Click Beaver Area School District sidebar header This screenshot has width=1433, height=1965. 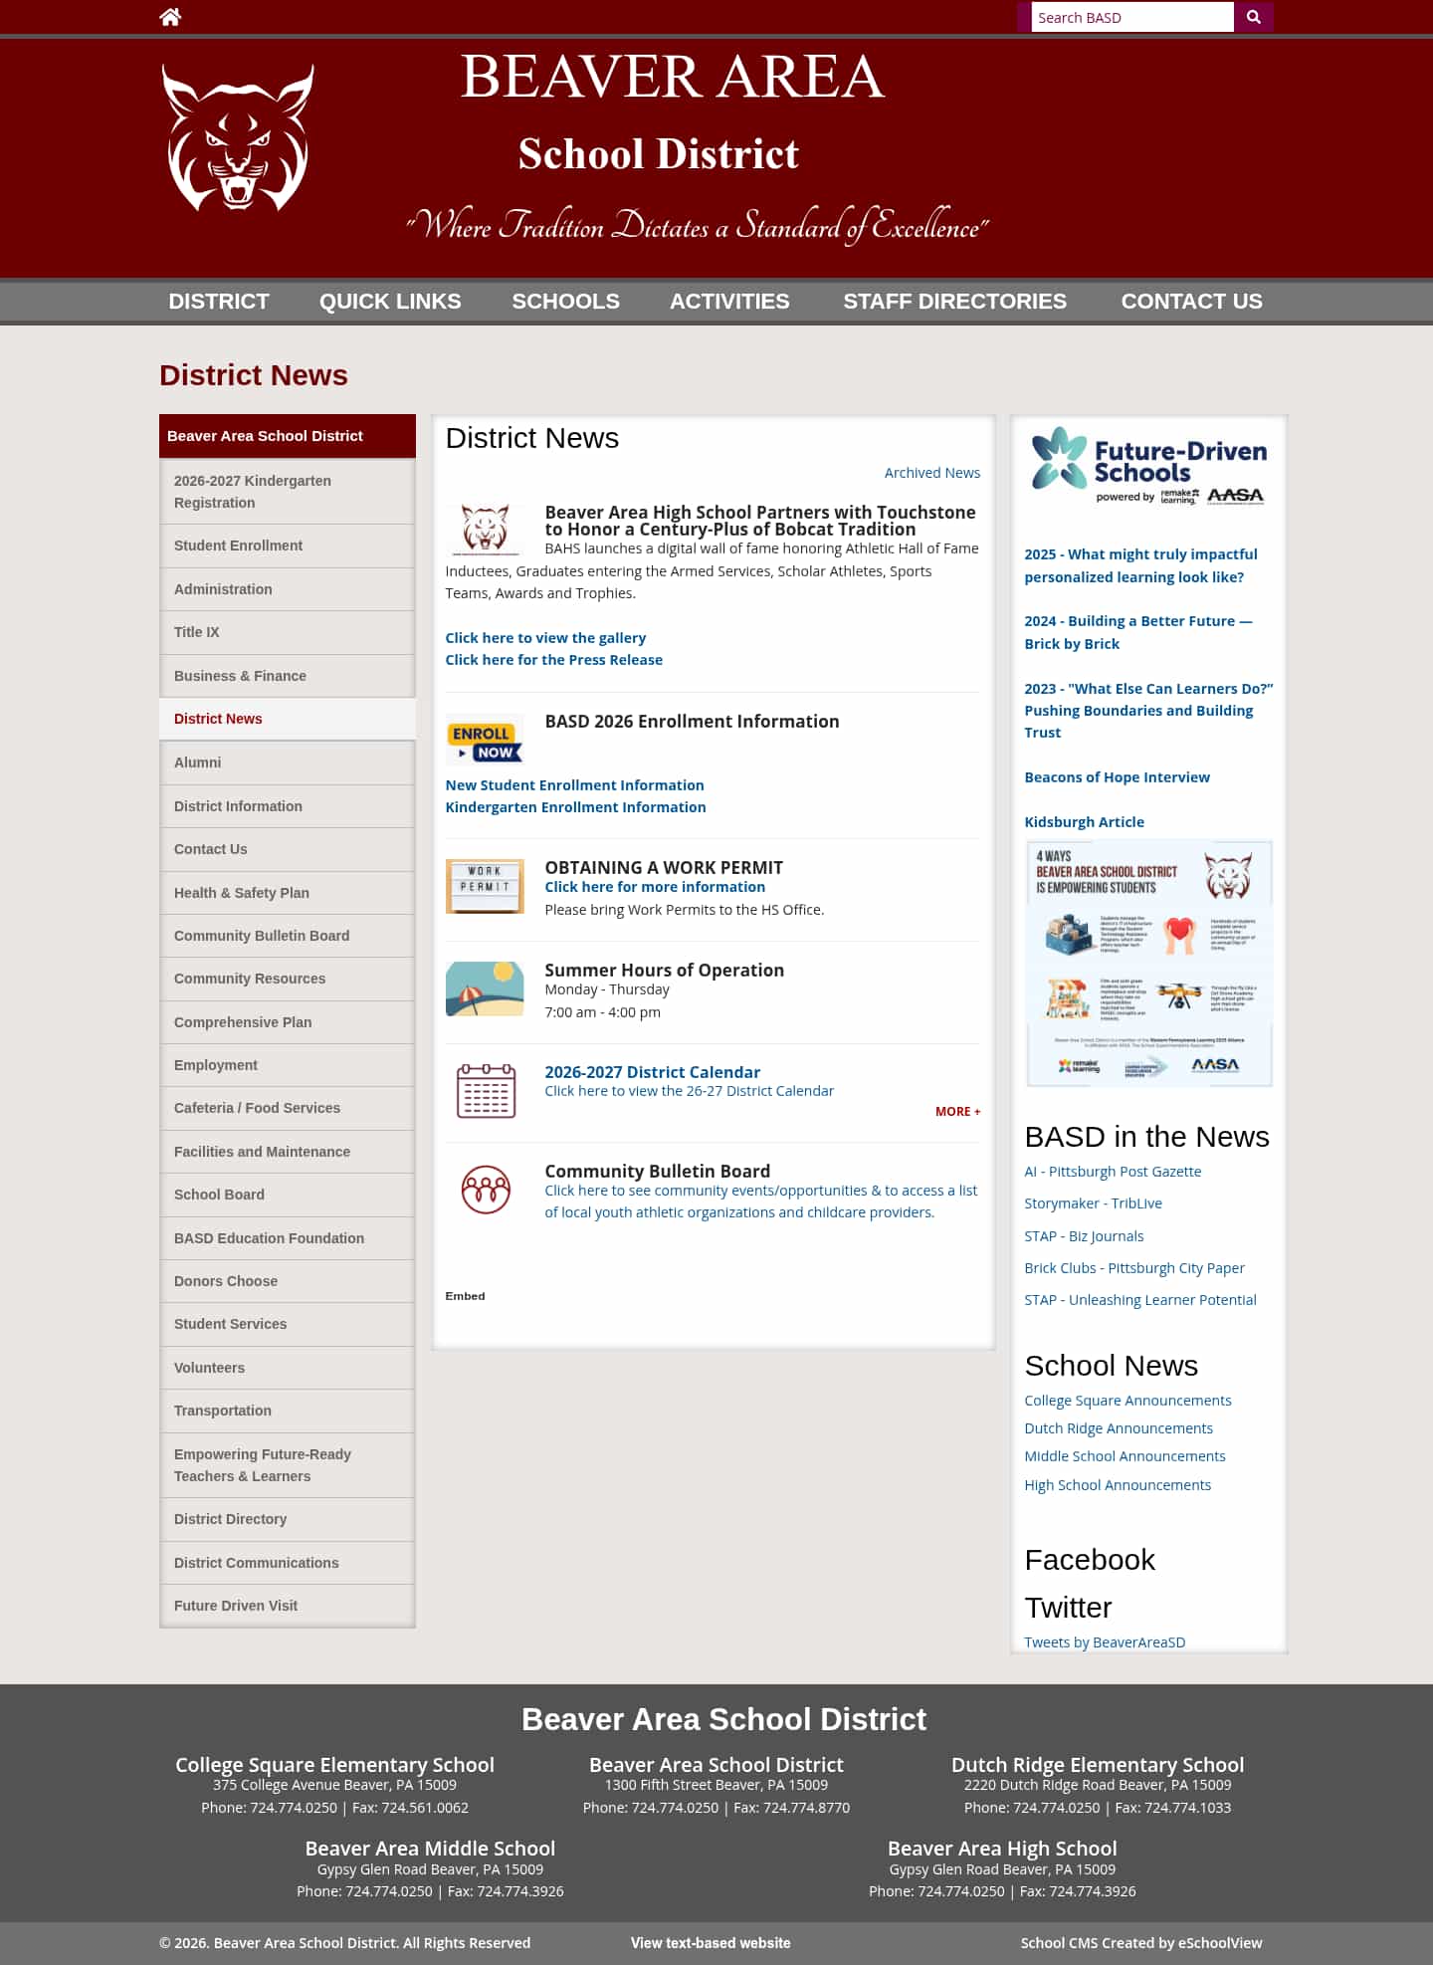click(288, 436)
